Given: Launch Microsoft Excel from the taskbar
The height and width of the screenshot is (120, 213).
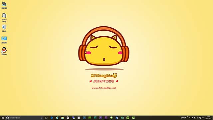Looking at the screenshot, I should pyautogui.click(x=122, y=118).
